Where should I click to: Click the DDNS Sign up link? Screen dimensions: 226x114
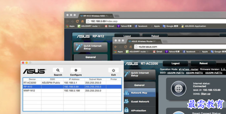[x=206, y=94]
